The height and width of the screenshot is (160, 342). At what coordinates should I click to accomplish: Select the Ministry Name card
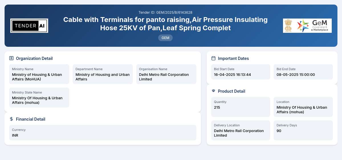(39, 74)
